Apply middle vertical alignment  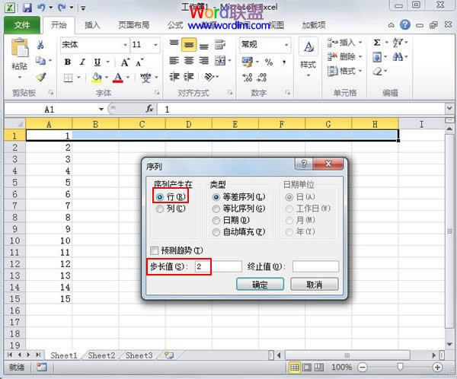[x=189, y=45]
